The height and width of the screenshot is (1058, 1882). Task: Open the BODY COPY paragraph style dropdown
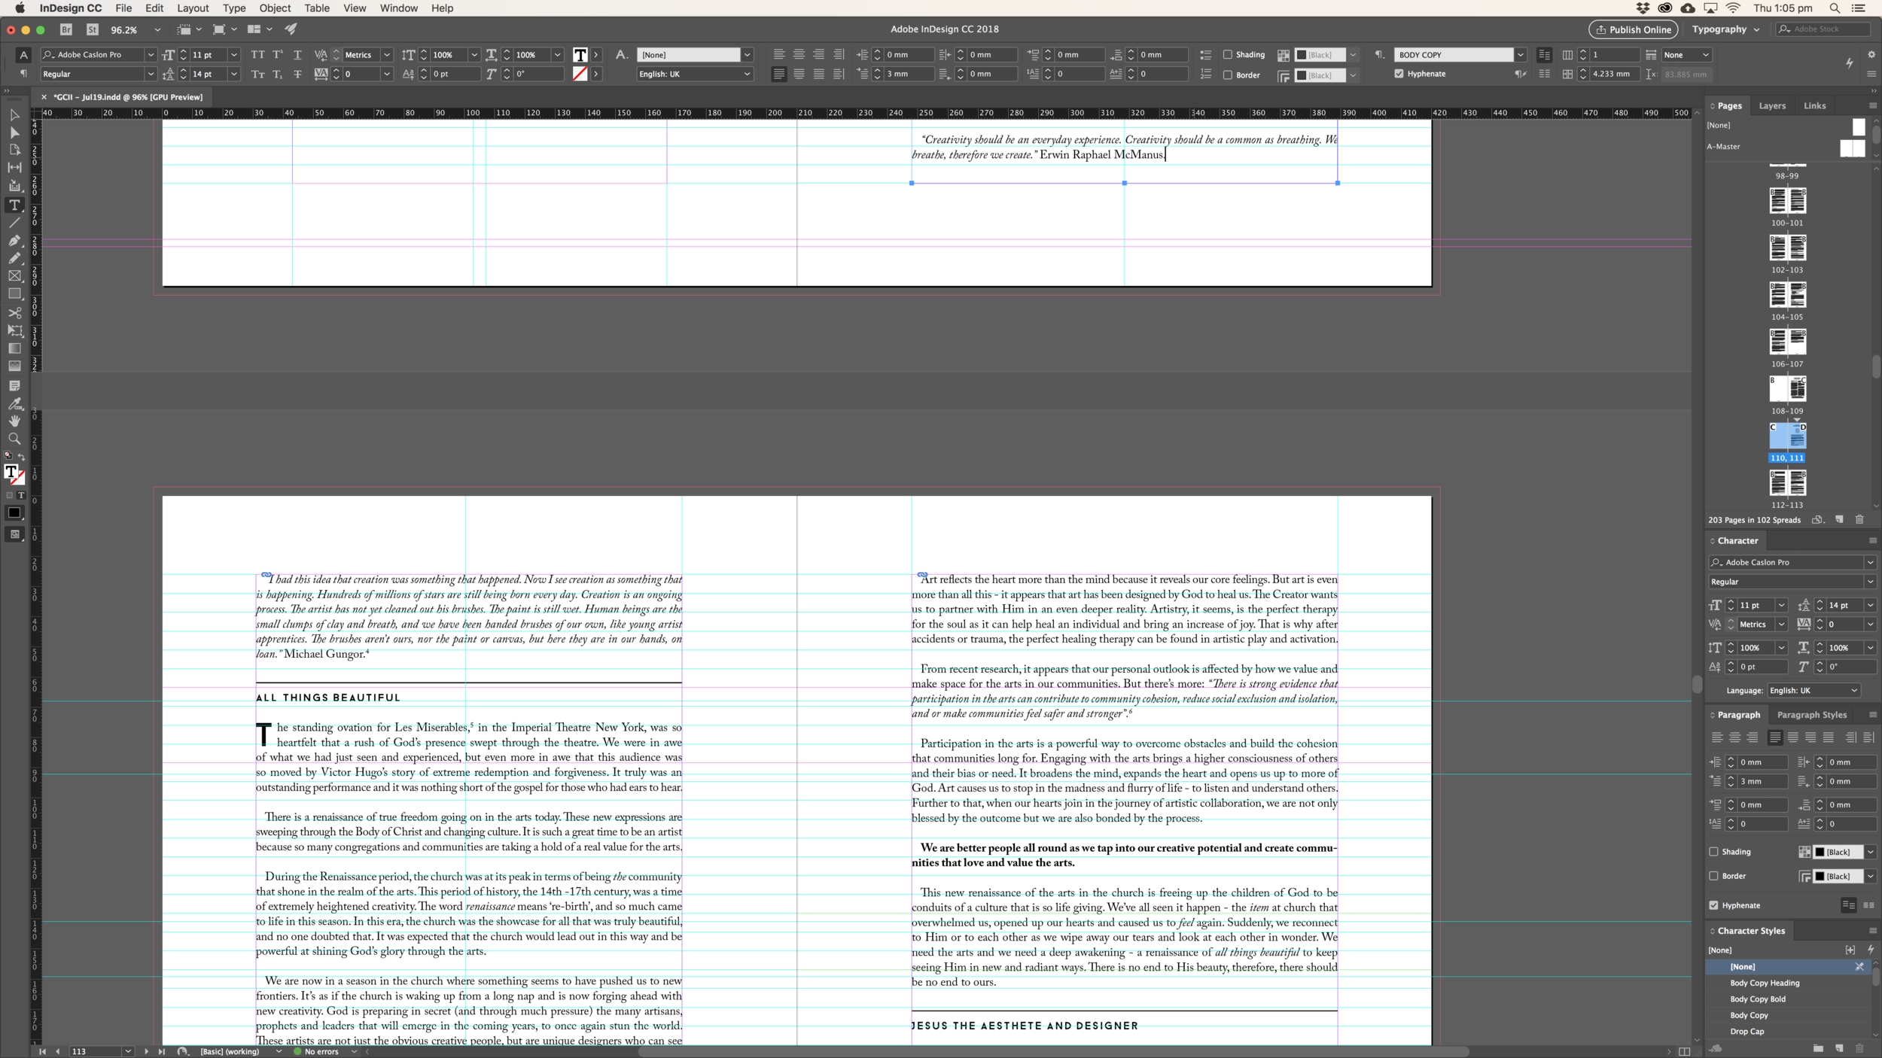[1521, 54]
